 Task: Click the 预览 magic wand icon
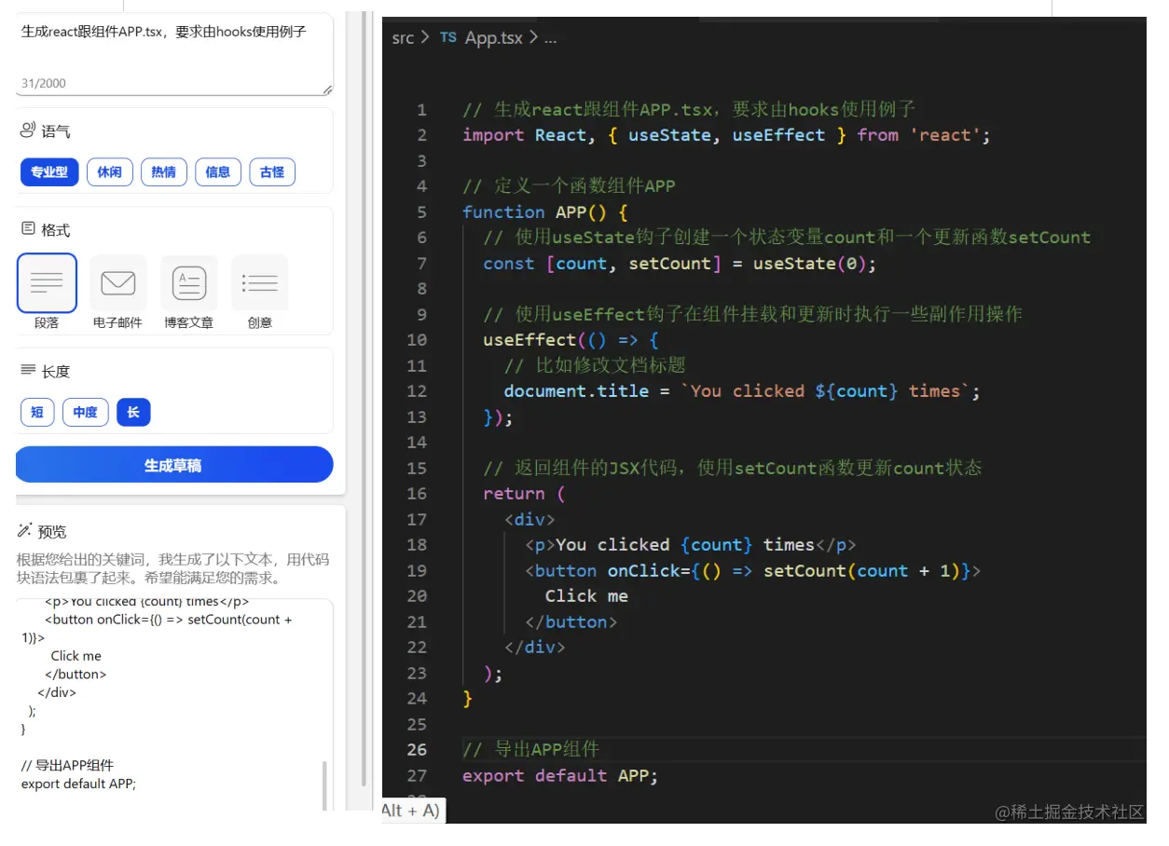point(25,530)
